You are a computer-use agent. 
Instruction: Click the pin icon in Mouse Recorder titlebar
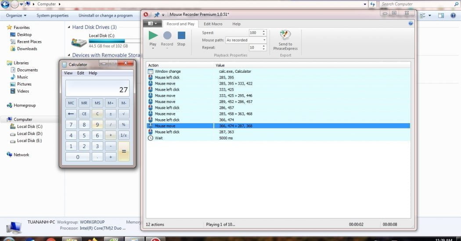(156, 14)
